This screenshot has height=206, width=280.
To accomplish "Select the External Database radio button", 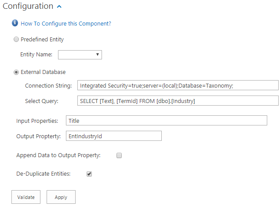I will click(16, 72).
